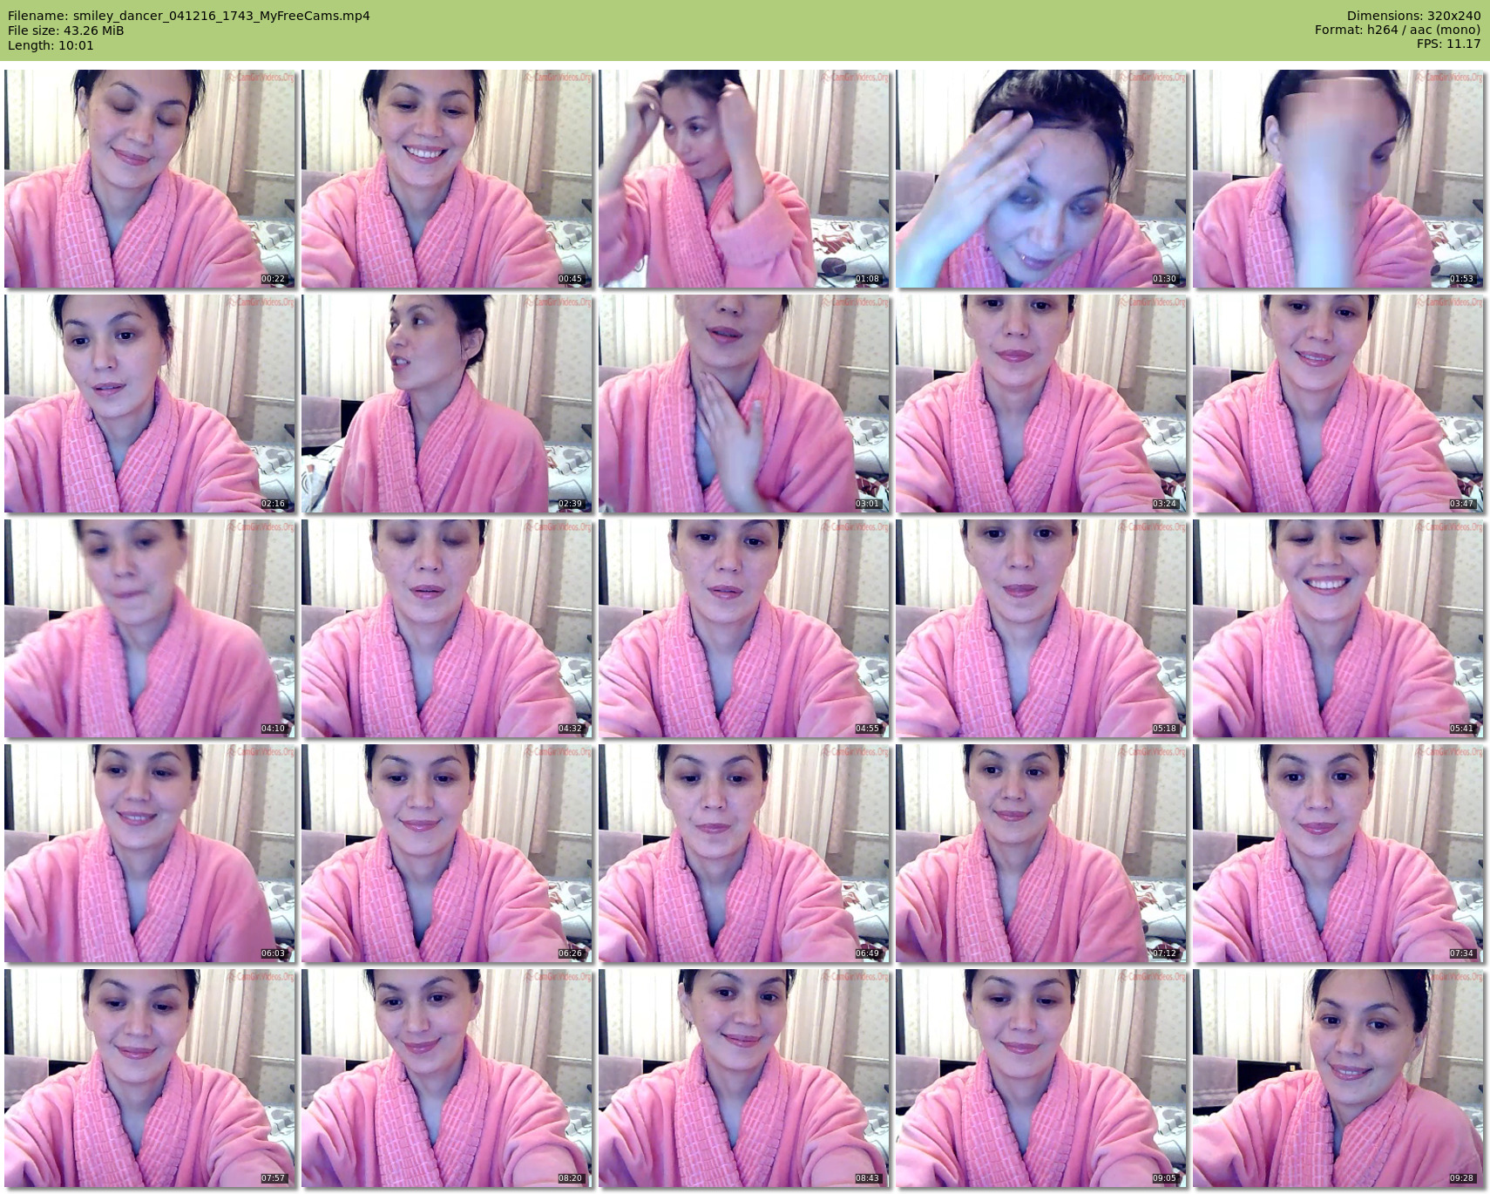The width and height of the screenshot is (1490, 1194).
Task: Click the frame at 03:01
Action: coord(744,404)
